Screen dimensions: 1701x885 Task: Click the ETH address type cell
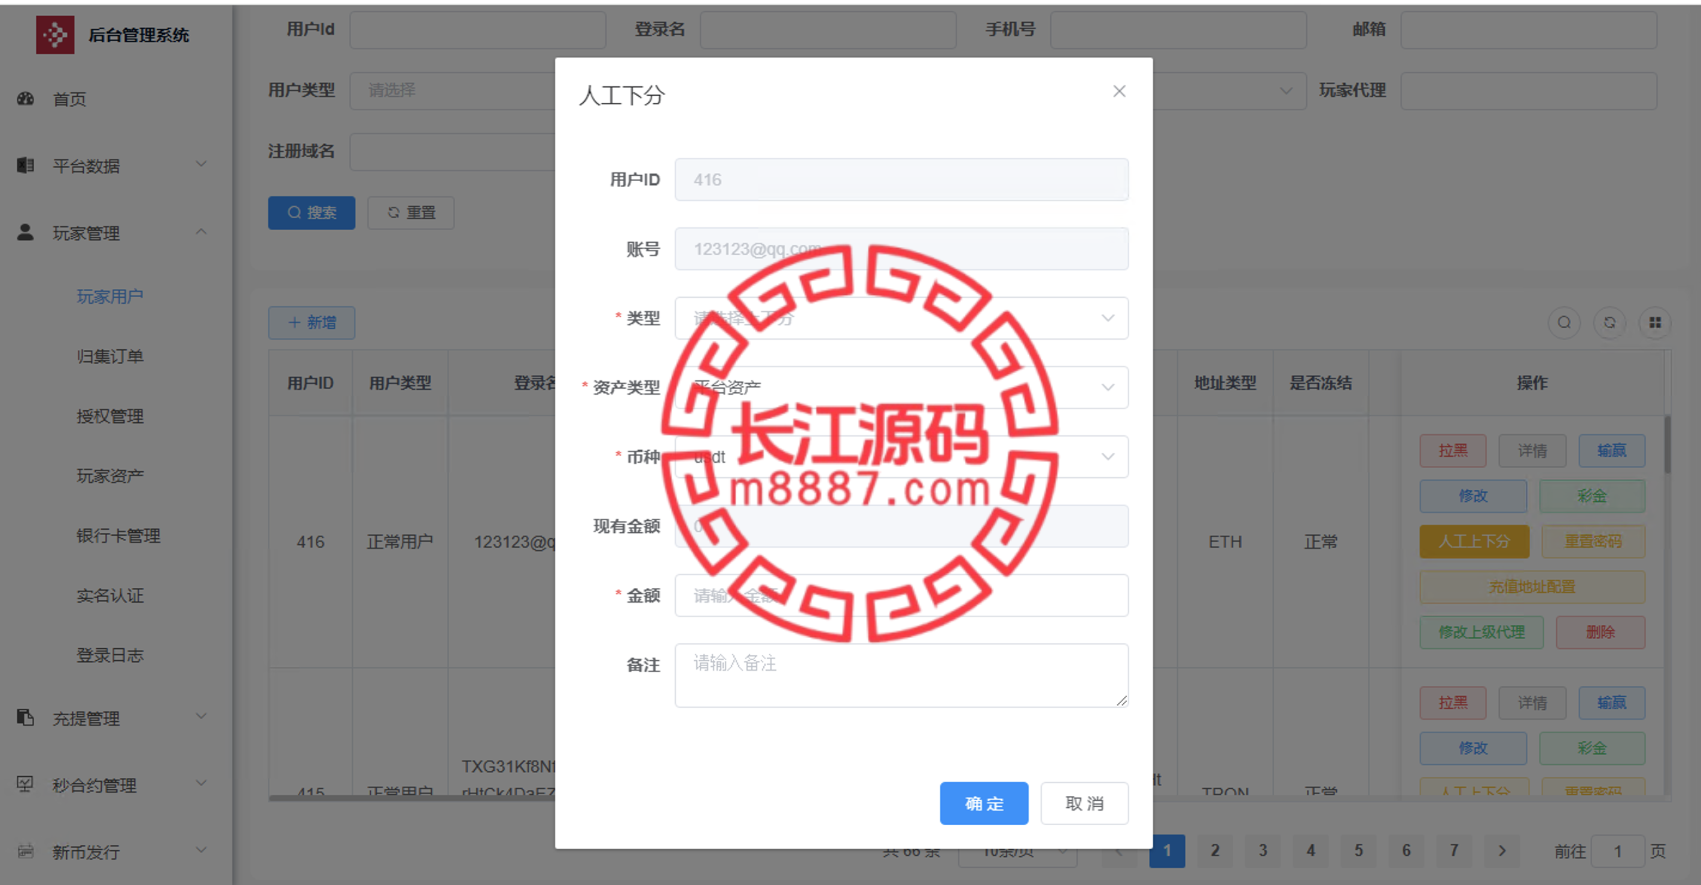(1225, 542)
